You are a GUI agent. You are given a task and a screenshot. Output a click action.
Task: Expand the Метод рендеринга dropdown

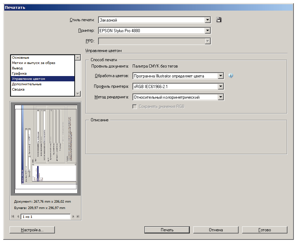(221, 97)
